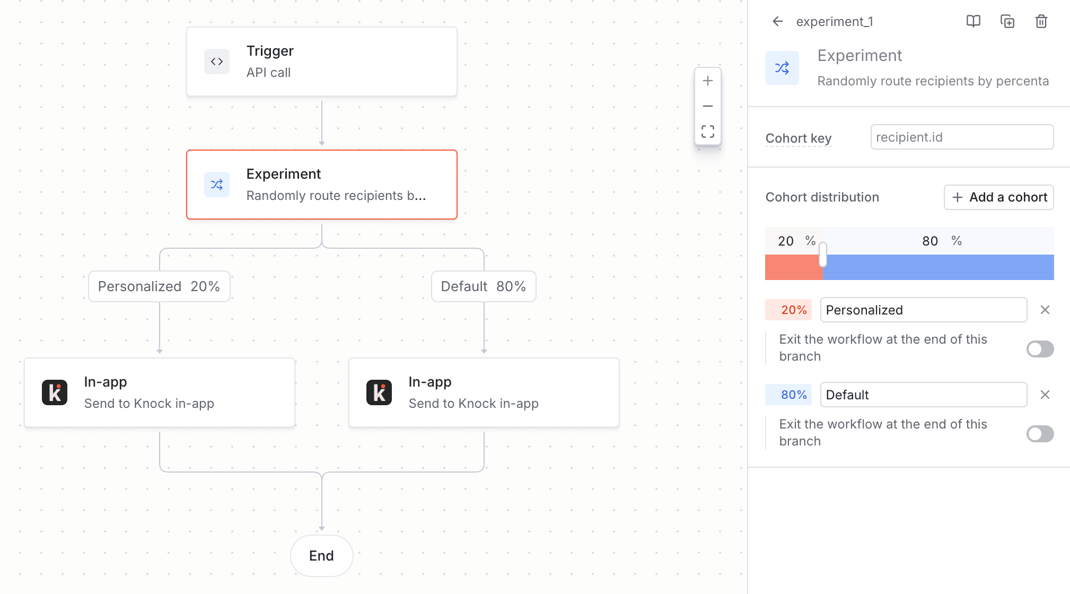
Task: Click the code icon on the Trigger node
Action: 216,61
